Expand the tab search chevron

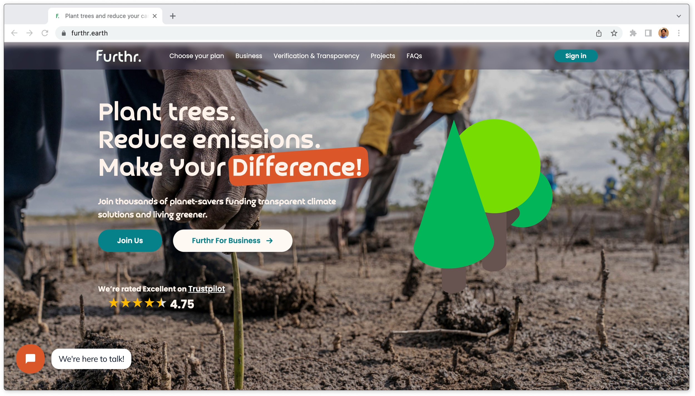coord(679,16)
